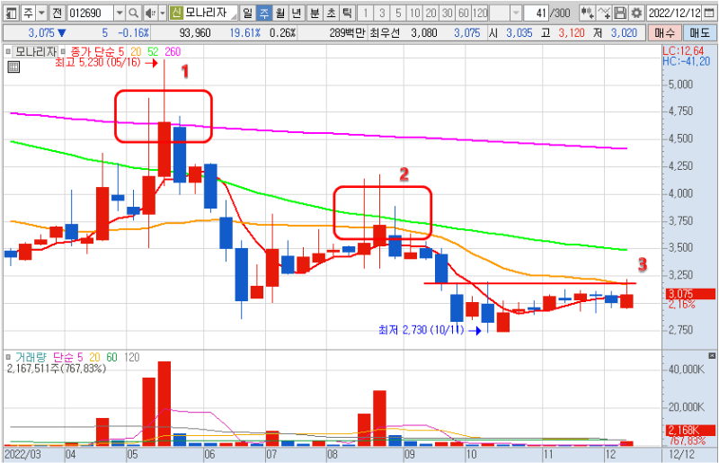Click the 5 moving average legend value
Viewport: 719px width, 463px height.
click(121, 52)
